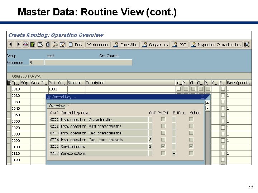
Task: Tick first checkbox in operation row 0010
Action: [178, 89]
